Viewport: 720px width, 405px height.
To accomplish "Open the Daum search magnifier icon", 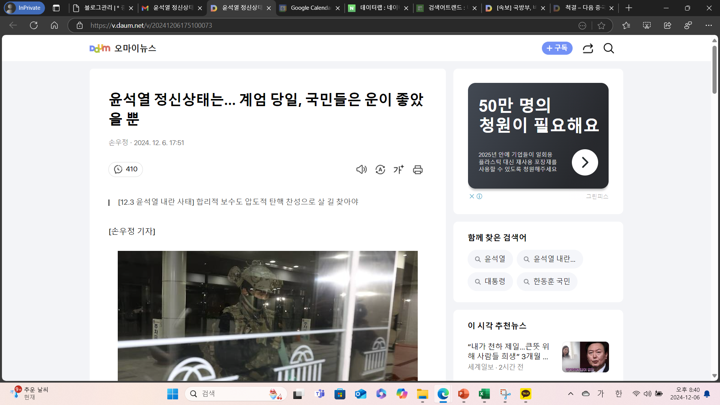I will pos(609,48).
